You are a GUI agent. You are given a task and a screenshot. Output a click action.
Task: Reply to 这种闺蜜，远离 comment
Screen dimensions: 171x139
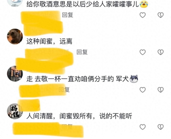click(x=82, y=52)
